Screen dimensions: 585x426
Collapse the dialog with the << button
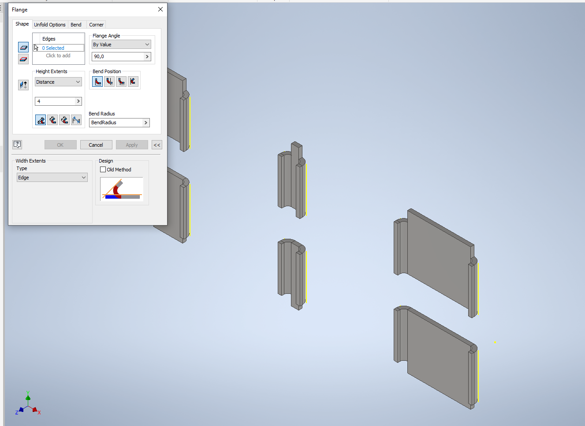click(156, 144)
